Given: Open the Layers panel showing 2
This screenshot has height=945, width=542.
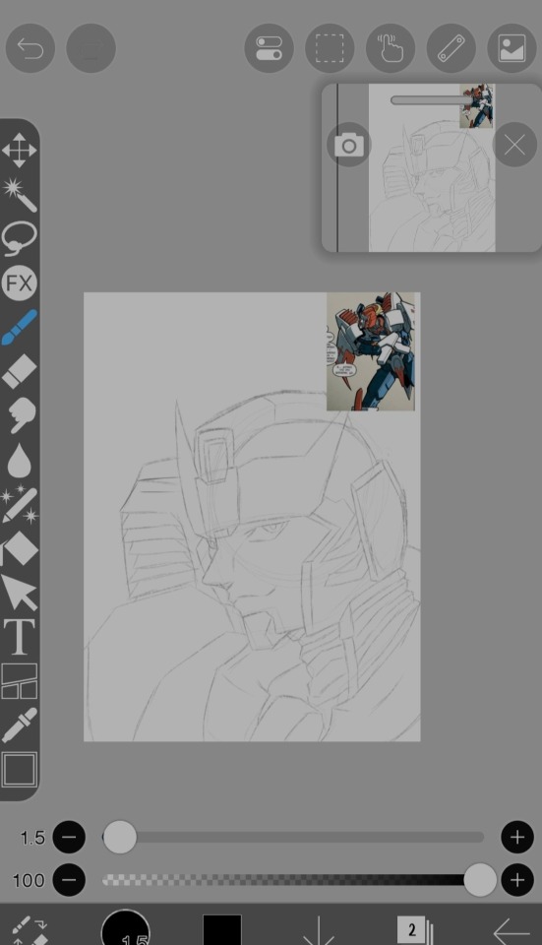Looking at the screenshot, I should tap(415, 930).
